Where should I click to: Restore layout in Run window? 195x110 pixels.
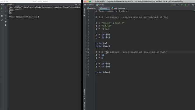pyautogui.click(x=2, y=16)
